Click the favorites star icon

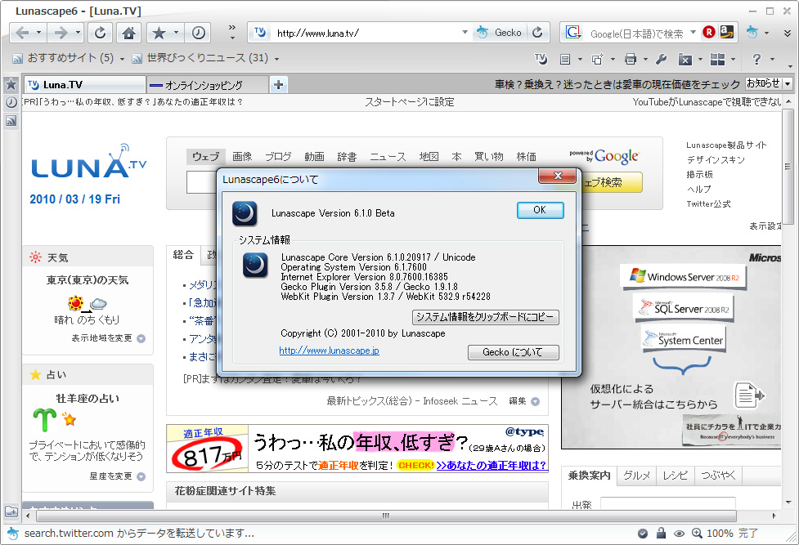pyautogui.click(x=159, y=33)
